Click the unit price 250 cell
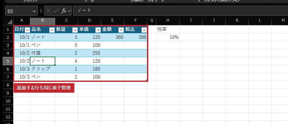 click(x=90, y=53)
